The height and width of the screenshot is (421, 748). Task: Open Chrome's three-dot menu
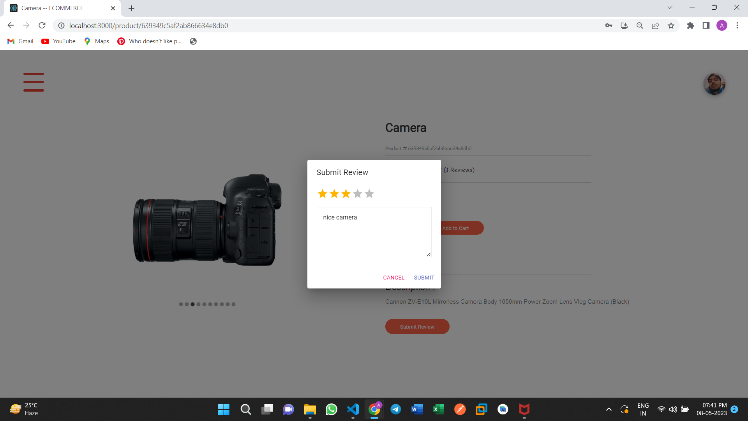tap(737, 25)
